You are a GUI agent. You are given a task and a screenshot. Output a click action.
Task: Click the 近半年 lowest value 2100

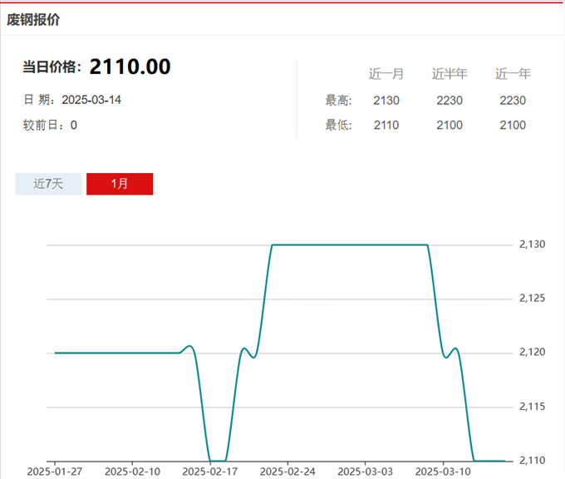450,126
